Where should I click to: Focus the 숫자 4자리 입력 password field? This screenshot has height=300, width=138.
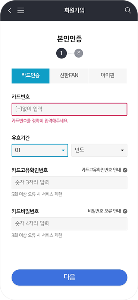69,224
